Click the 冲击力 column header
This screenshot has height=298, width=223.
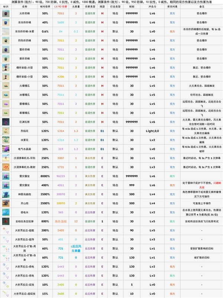click(152, 6)
